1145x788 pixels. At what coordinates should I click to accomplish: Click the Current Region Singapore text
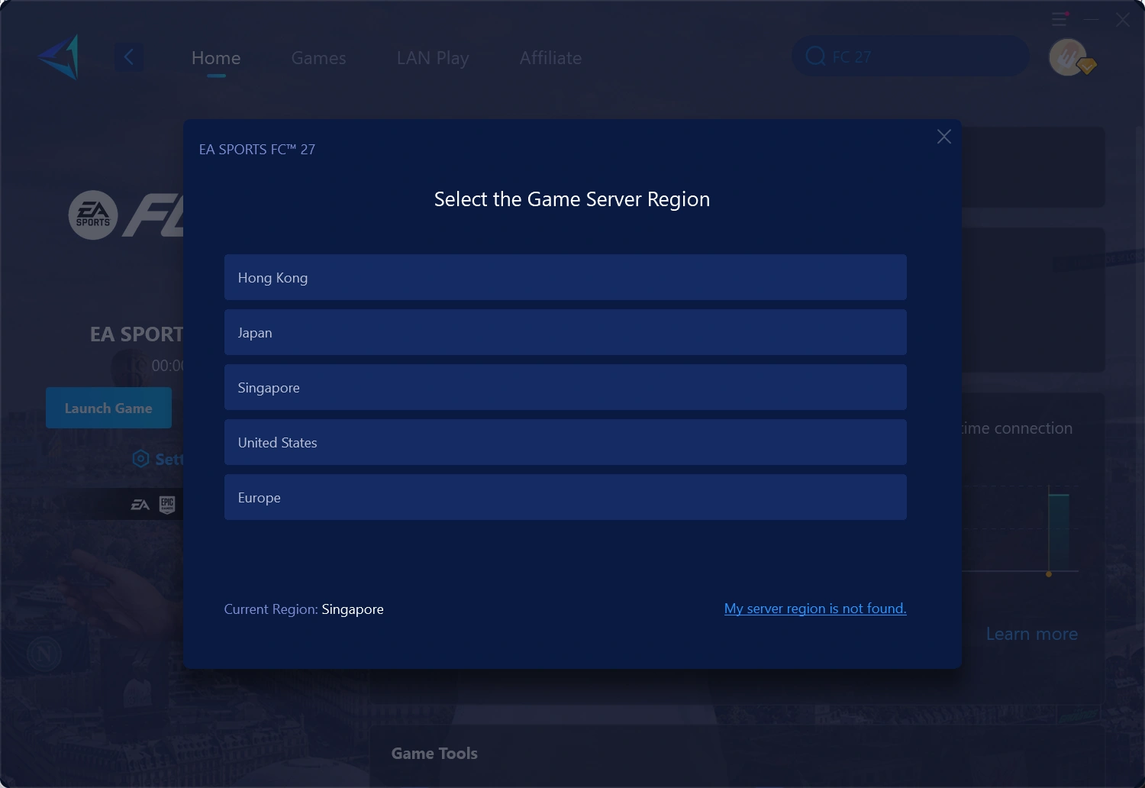pyautogui.click(x=304, y=609)
